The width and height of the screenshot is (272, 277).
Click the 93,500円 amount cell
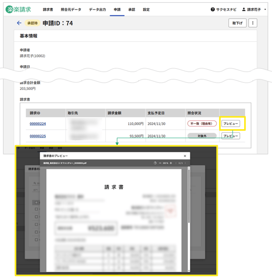coord(136,136)
